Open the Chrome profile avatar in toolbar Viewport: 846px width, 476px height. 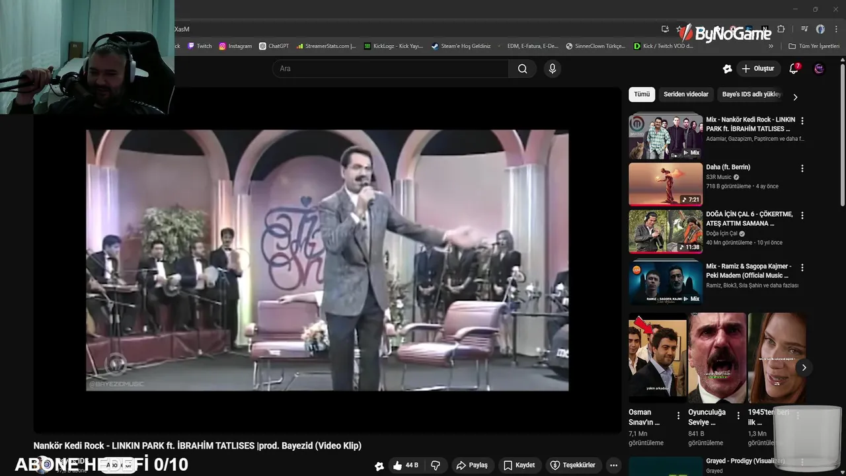pyautogui.click(x=820, y=29)
